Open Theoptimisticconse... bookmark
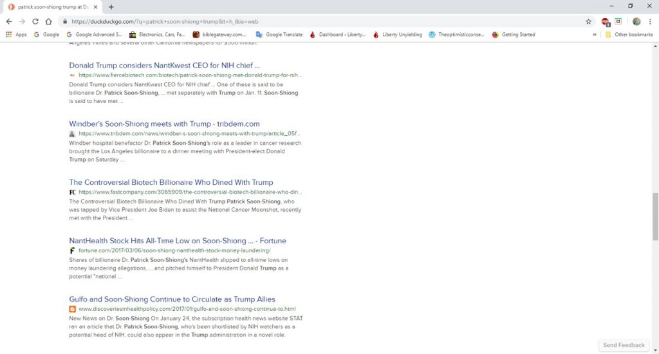The height and width of the screenshot is (354, 659). tap(456, 35)
